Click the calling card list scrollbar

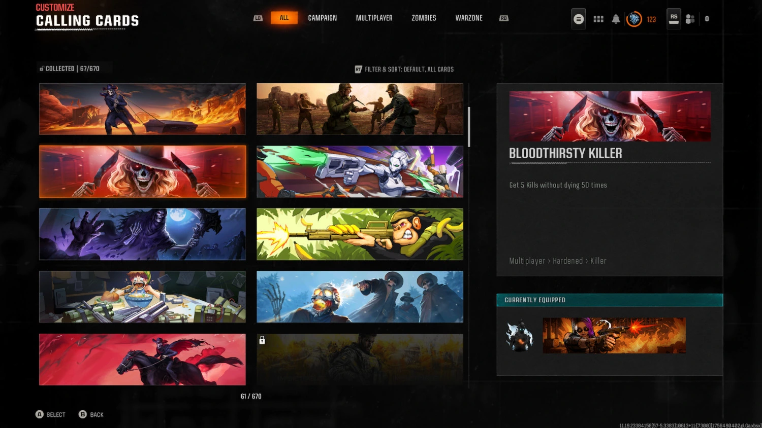point(469,127)
